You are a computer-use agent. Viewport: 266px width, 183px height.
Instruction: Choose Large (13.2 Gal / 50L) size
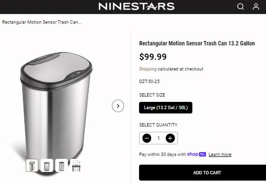[x=166, y=108]
